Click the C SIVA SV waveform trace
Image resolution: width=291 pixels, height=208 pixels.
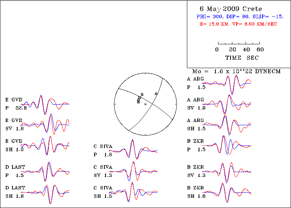[x=133, y=171]
